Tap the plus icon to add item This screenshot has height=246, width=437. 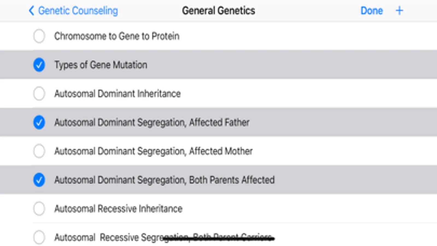coord(399,11)
